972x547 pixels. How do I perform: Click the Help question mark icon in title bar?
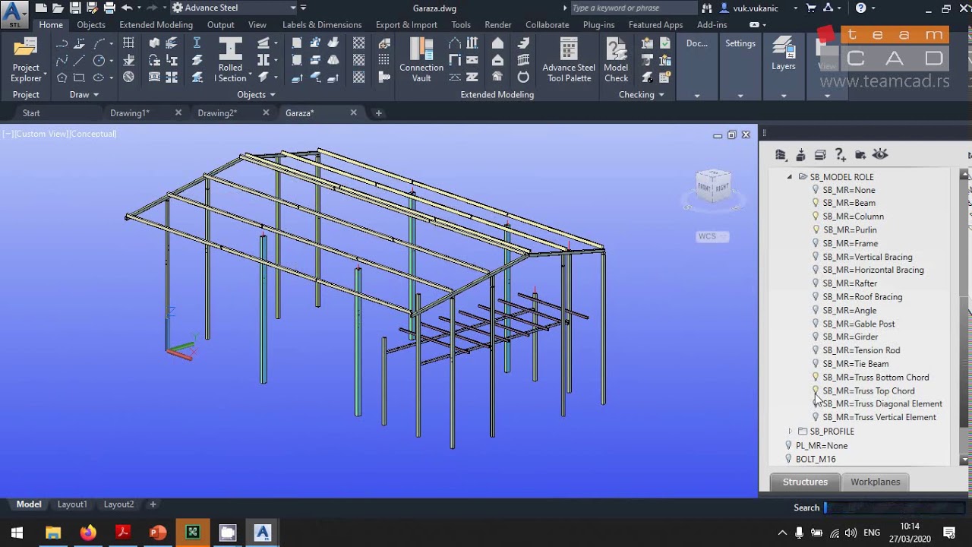[x=860, y=8]
